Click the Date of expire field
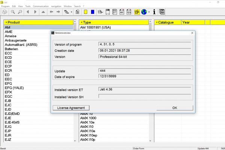This screenshot has width=225, height=150. click(x=145, y=76)
